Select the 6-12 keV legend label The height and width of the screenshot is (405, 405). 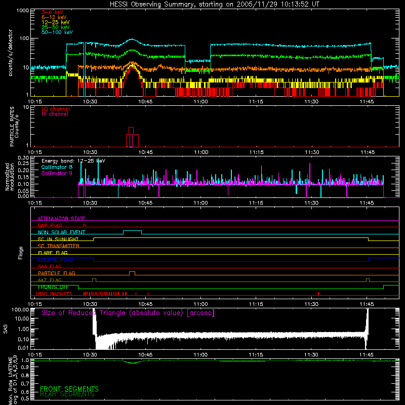point(54,17)
